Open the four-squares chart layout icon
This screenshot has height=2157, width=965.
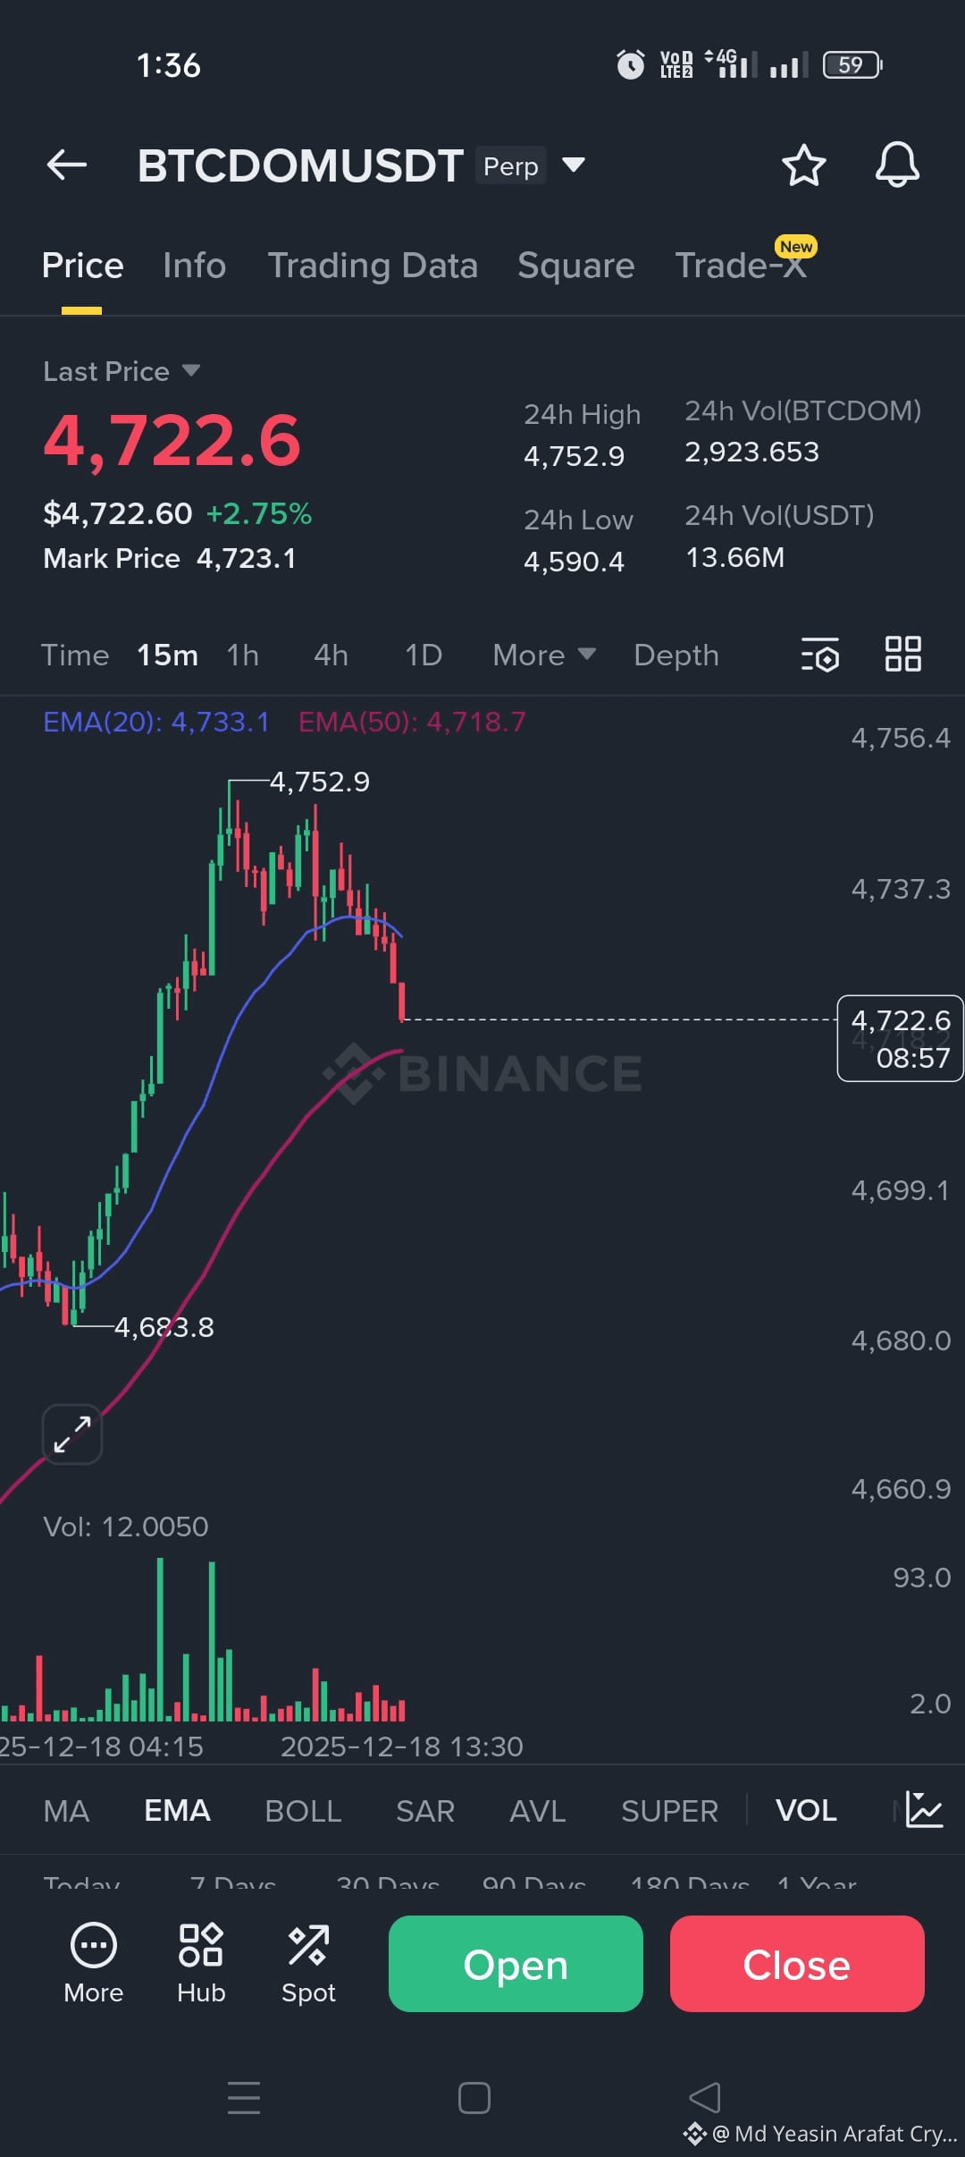pyautogui.click(x=903, y=654)
